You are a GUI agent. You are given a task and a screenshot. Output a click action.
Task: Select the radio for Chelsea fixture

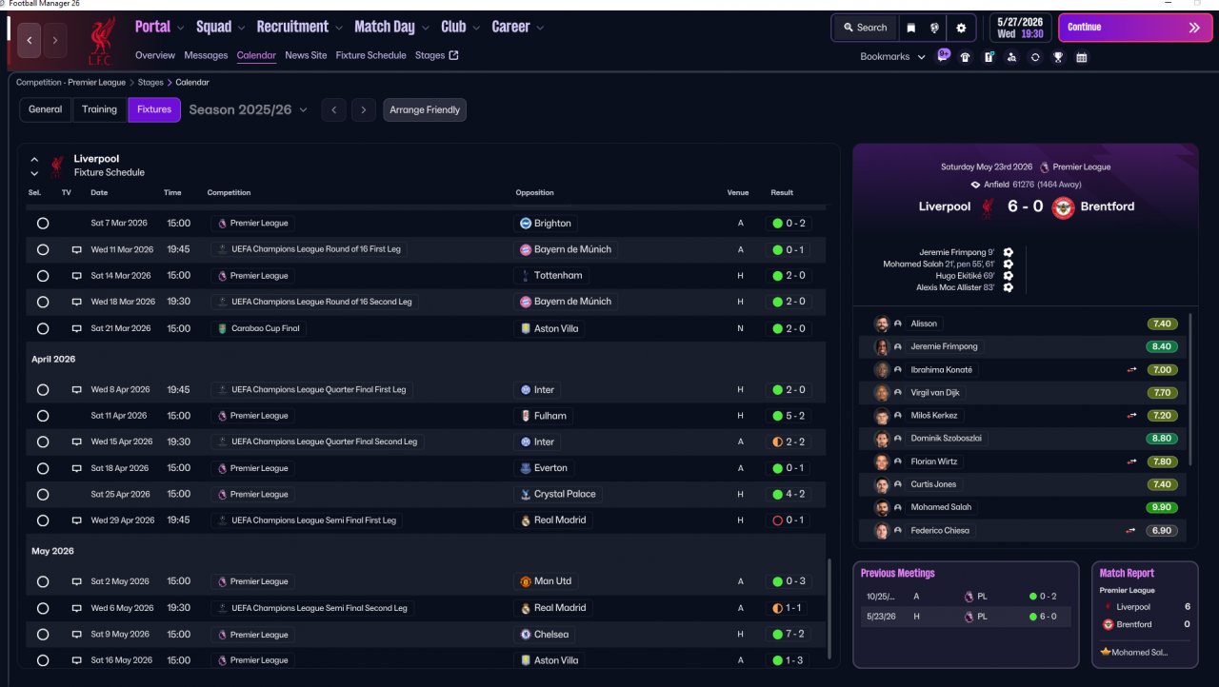point(43,635)
